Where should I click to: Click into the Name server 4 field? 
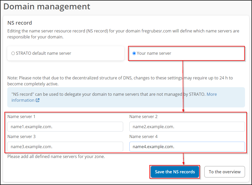pos(187,147)
